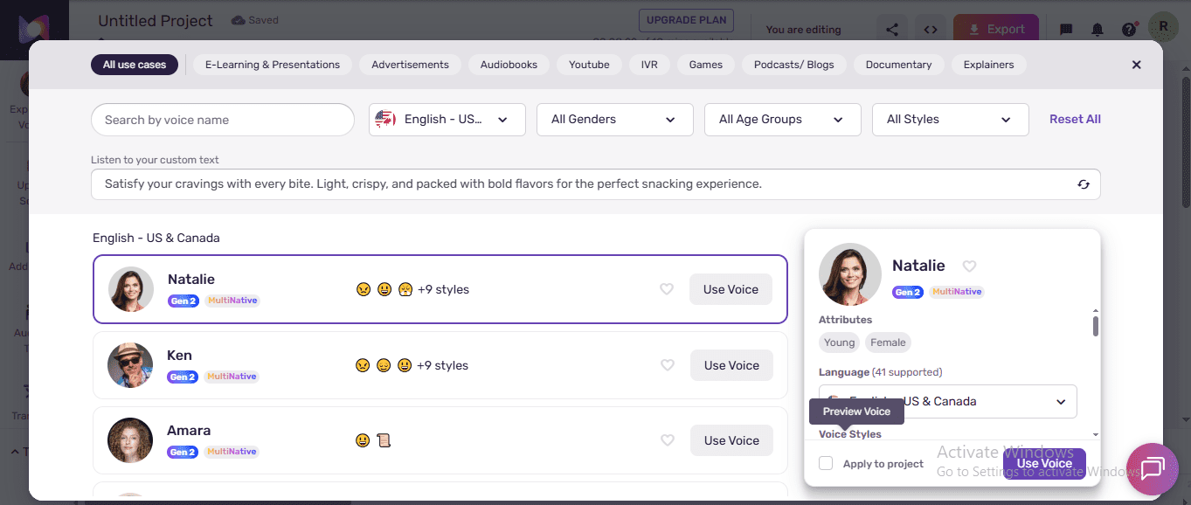Favorite the Amara voice

click(668, 440)
